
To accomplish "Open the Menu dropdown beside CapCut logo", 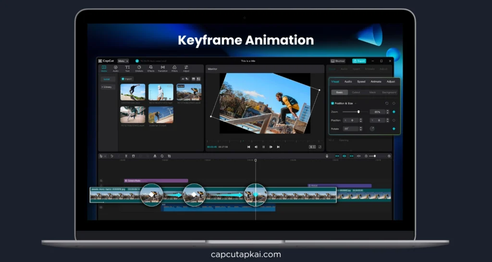I will (x=123, y=61).
